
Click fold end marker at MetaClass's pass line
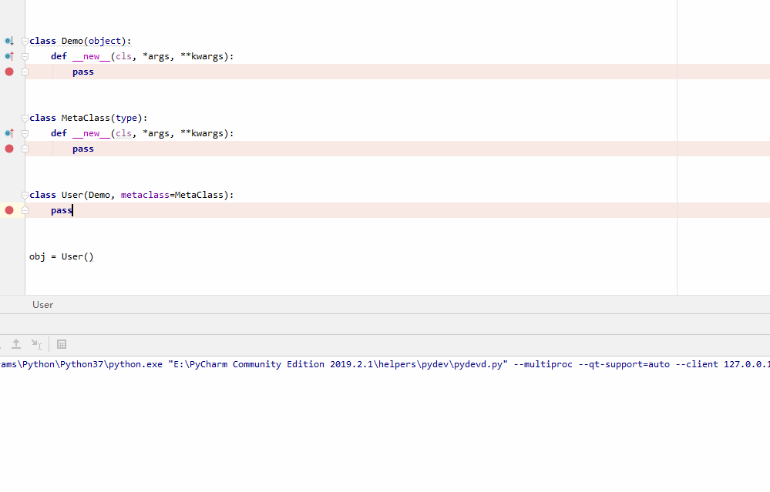coord(25,149)
